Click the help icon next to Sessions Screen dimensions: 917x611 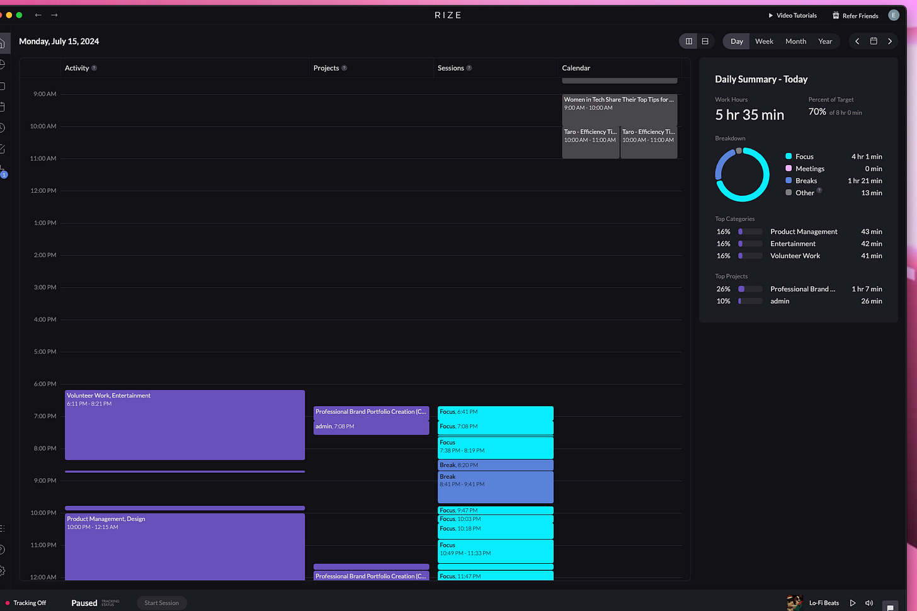[x=469, y=68]
